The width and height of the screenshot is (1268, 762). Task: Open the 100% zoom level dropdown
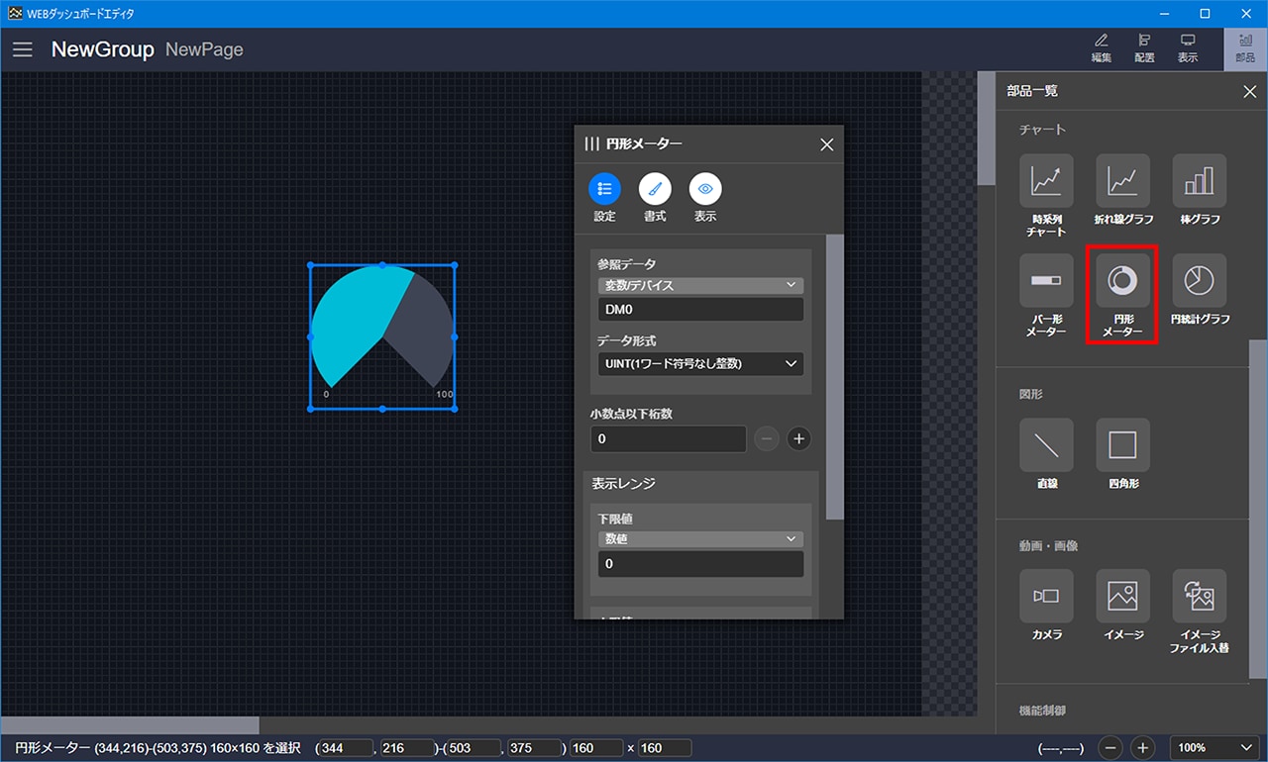pos(1213,748)
